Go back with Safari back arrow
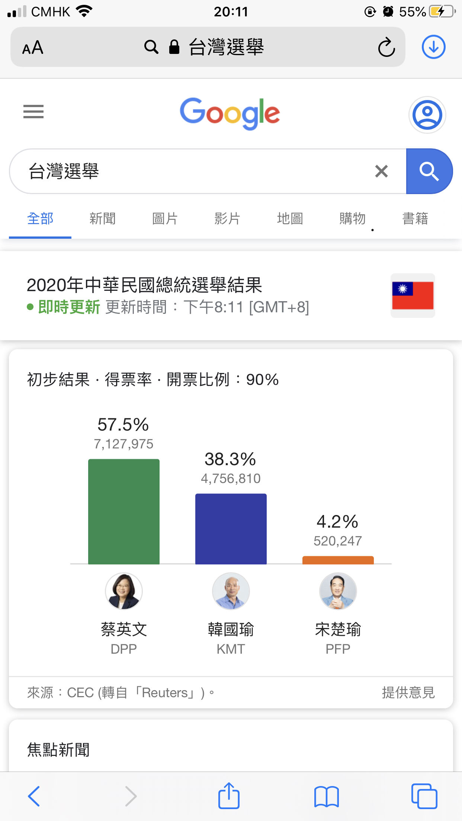The image size is (462, 821). 34,796
